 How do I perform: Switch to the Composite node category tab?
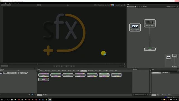[47, 71]
